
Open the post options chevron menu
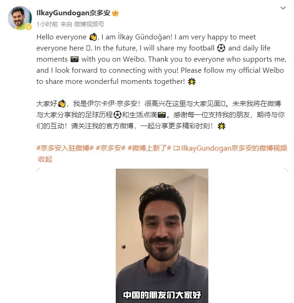click(x=283, y=8)
